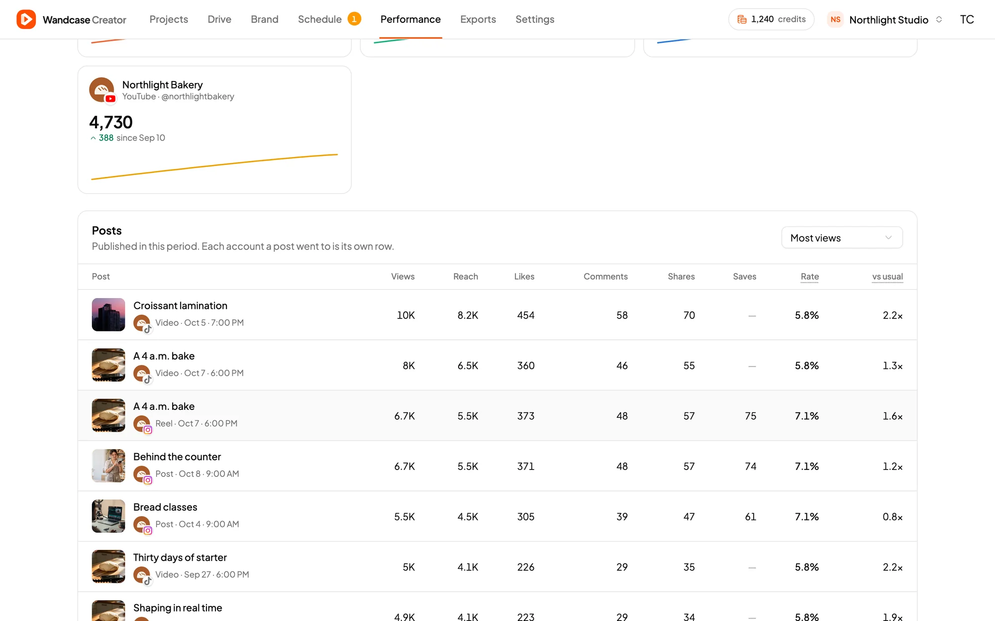
Task: Click the 1,240 credits button
Action: pos(771,19)
